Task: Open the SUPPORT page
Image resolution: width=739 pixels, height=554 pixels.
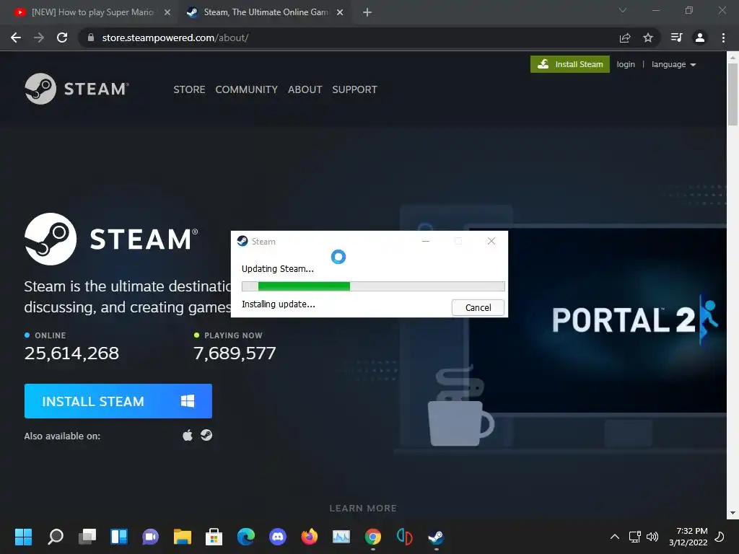Action: [354, 89]
